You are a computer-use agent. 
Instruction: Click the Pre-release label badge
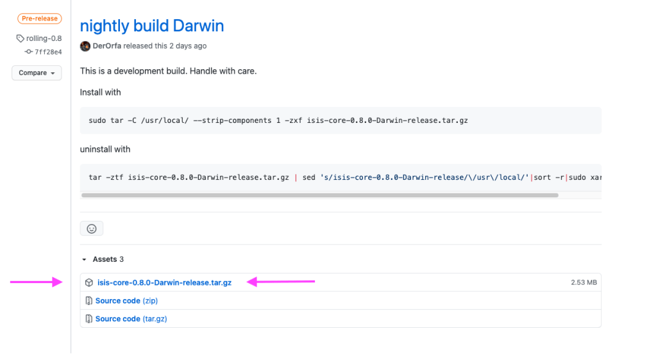(x=40, y=19)
